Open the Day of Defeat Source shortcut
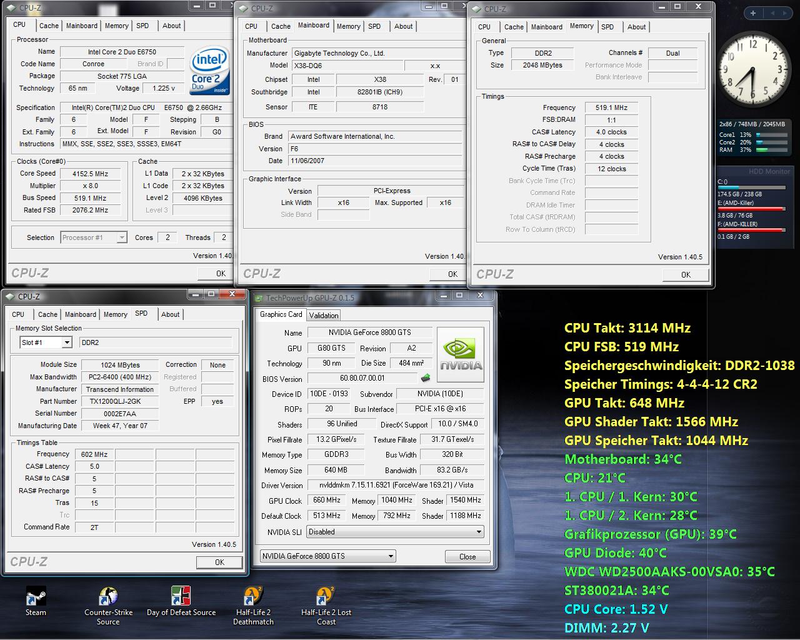800x640 pixels. tap(181, 601)
